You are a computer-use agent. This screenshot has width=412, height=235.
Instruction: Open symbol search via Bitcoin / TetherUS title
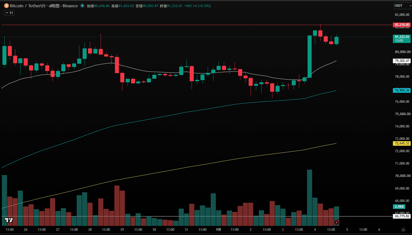tap(28, 6)
